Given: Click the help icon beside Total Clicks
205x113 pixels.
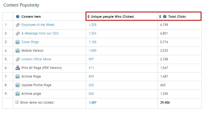Looking at the screenshot, I should point(165,16).
